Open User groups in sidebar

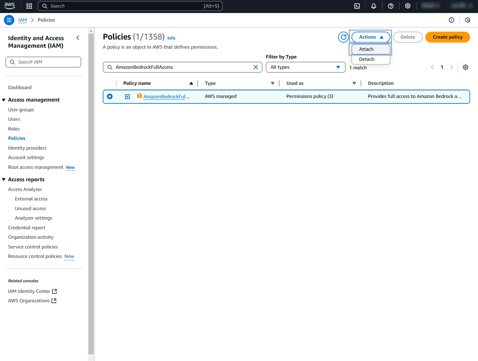coord(21,110)
